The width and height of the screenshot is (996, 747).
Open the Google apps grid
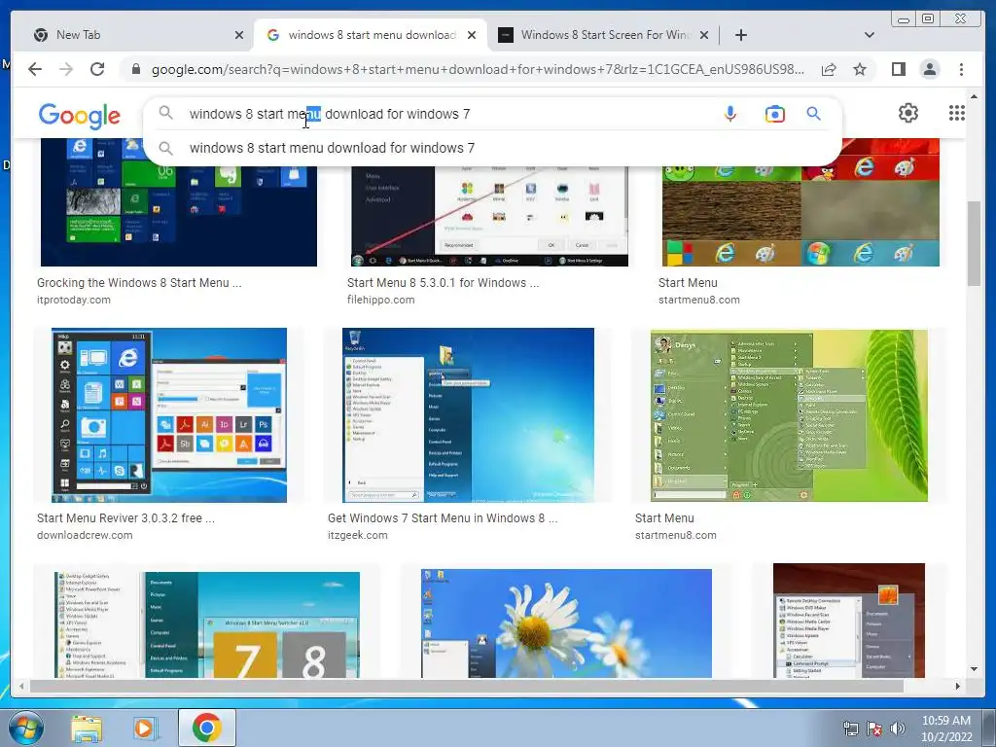point(957,113)
